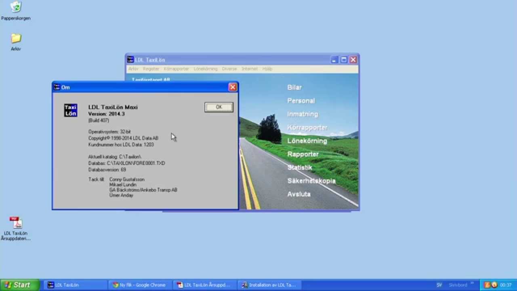
Task: Switch to Ny flik - Google Chrome taskbar button
Action: [140, 285]
